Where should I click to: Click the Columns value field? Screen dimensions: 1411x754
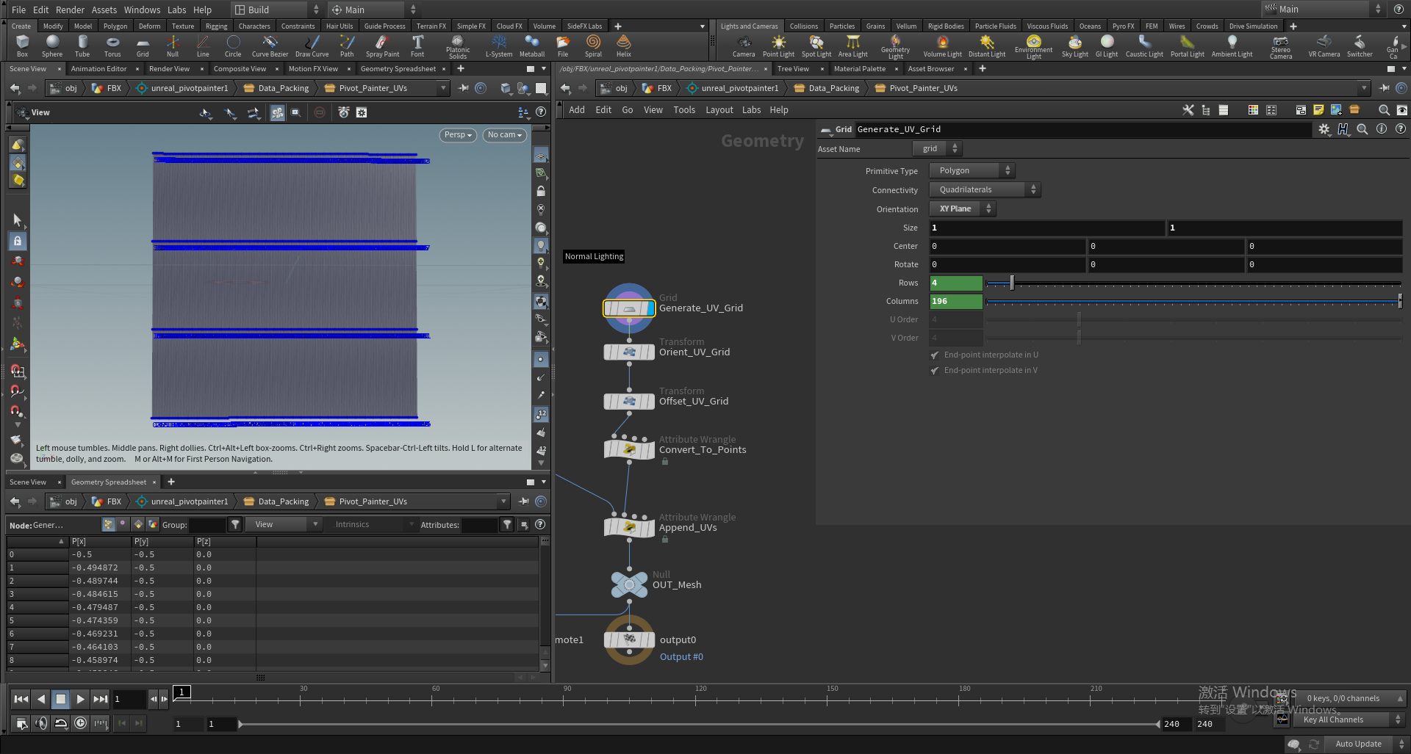tap(955, 301)
